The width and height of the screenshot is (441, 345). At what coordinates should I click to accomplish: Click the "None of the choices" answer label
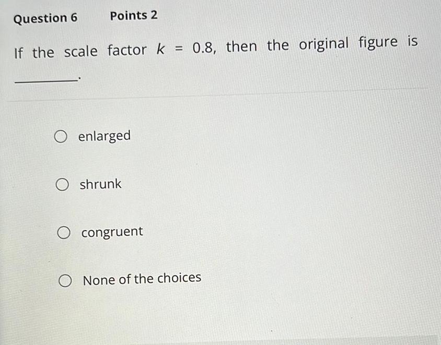coord(142,278)
